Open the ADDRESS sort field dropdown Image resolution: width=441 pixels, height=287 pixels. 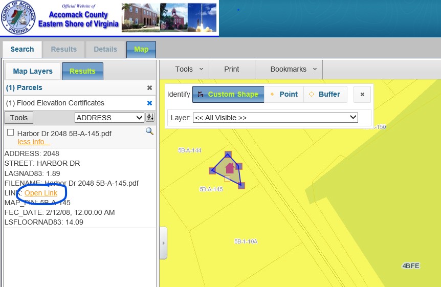[109, 118]
